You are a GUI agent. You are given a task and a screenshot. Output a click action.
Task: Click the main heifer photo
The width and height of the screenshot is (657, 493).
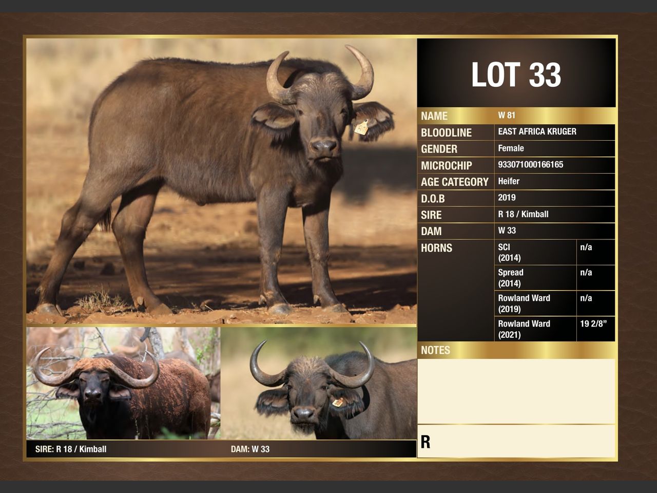point(221,180)
